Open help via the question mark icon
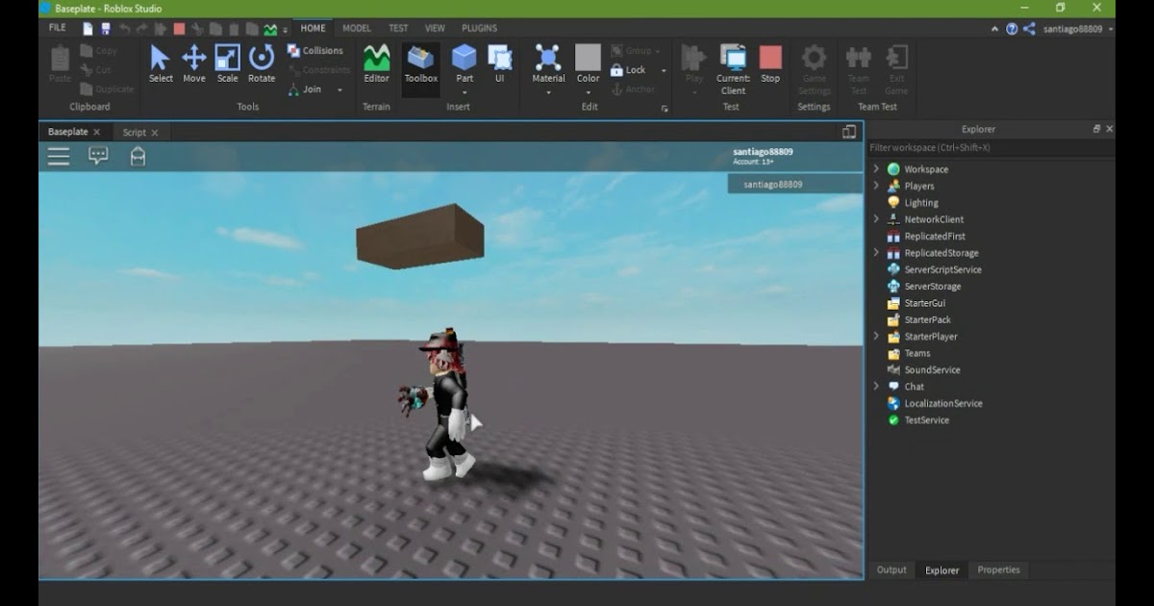The image size is (1154, 606). [x=1012, y=29]
